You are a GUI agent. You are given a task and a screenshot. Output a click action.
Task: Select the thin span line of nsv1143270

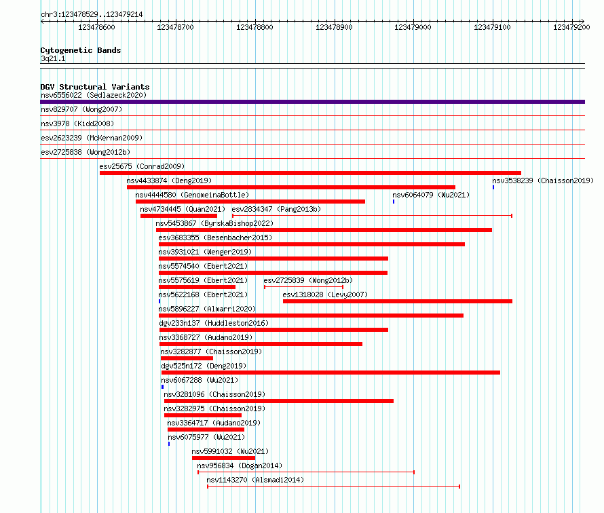coord(334,487)
